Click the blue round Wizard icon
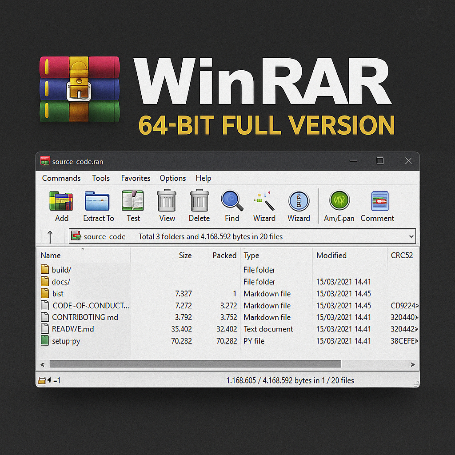Viewport: 455px width, 455px height. (299, 201)
